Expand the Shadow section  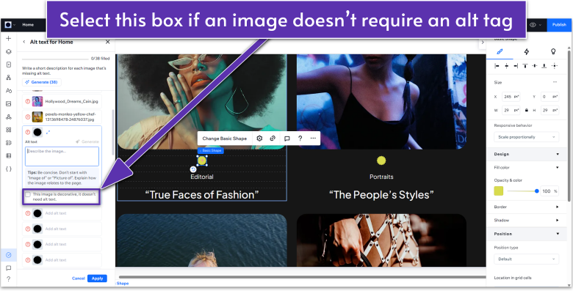(558, 220)
